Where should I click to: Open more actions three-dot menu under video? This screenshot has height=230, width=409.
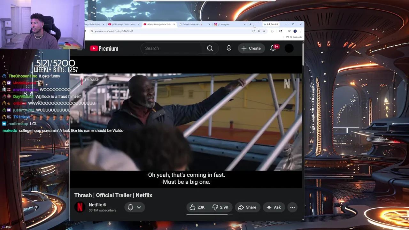[292, 207]
